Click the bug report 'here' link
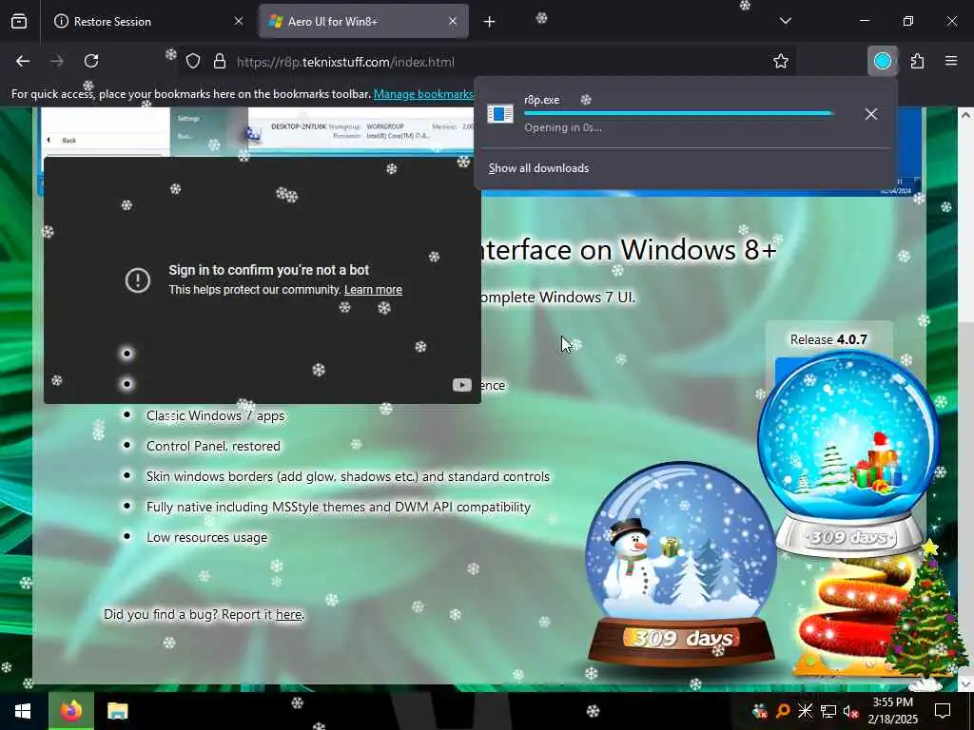 (x=289, y=614)
